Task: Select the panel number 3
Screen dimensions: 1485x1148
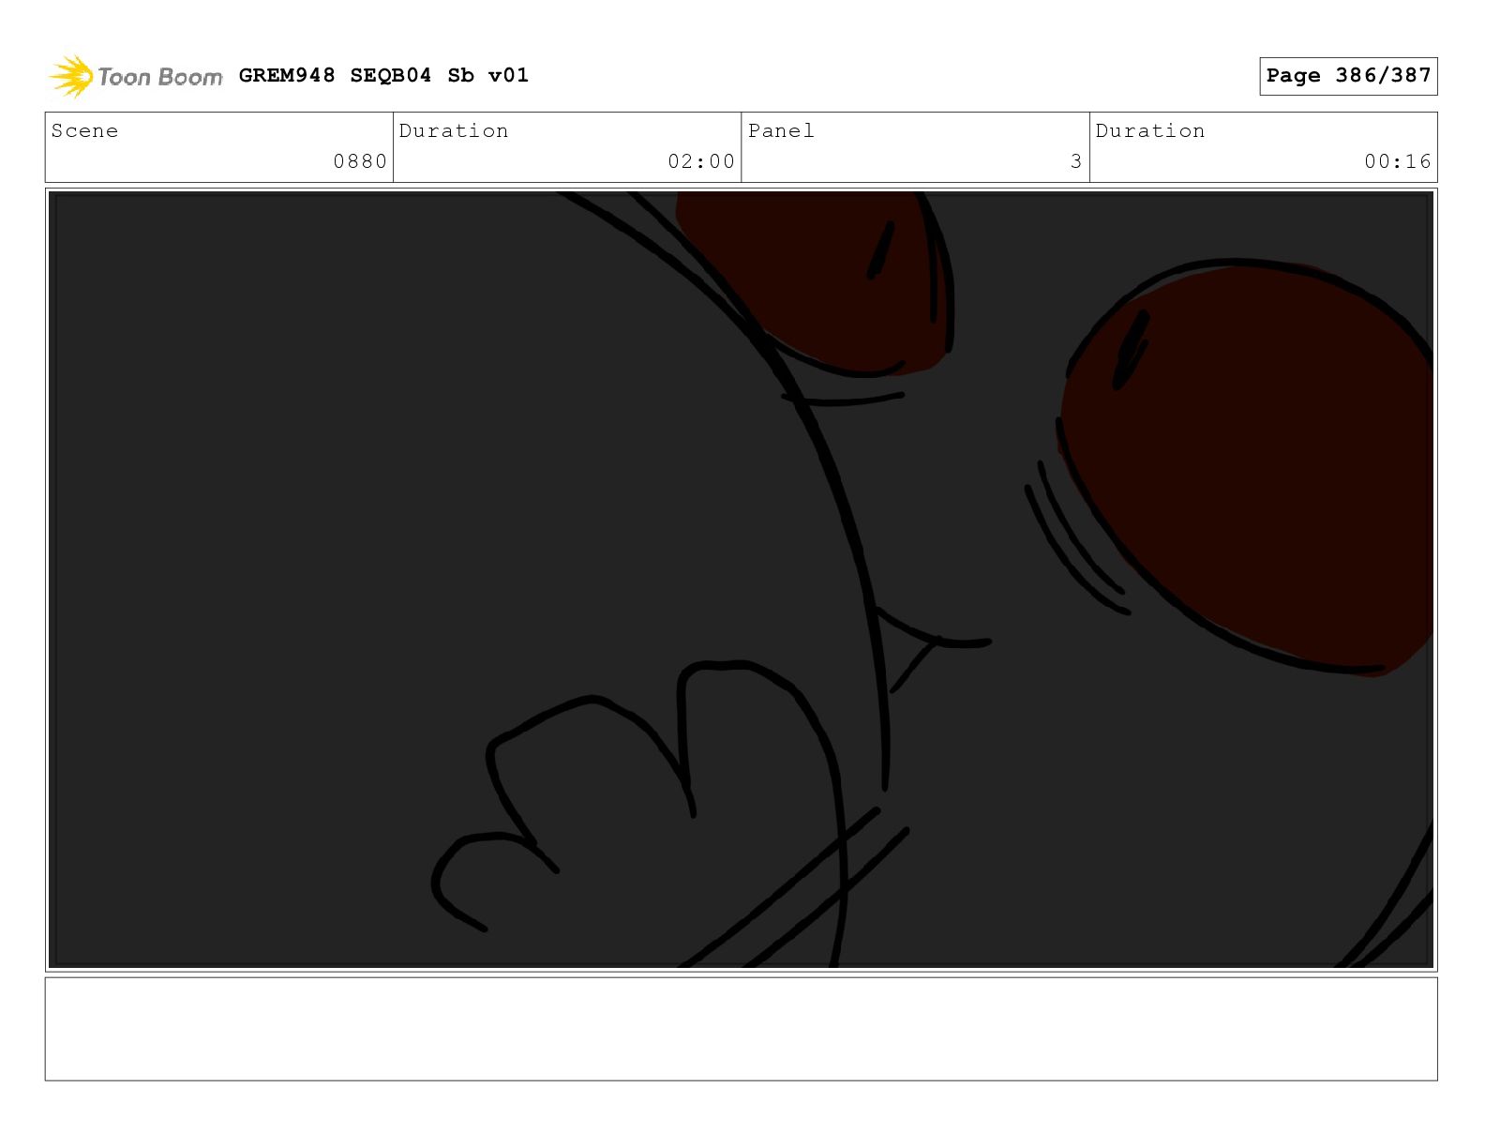Action: [x=1076, y=161]
